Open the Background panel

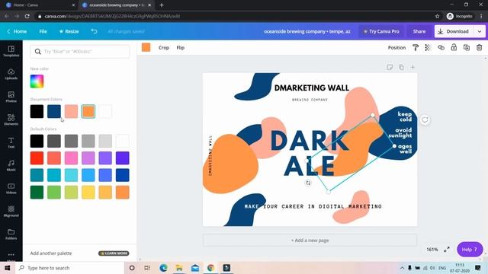11,212
